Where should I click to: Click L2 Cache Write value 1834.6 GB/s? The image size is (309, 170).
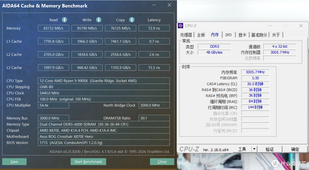(x=87, y=54)
